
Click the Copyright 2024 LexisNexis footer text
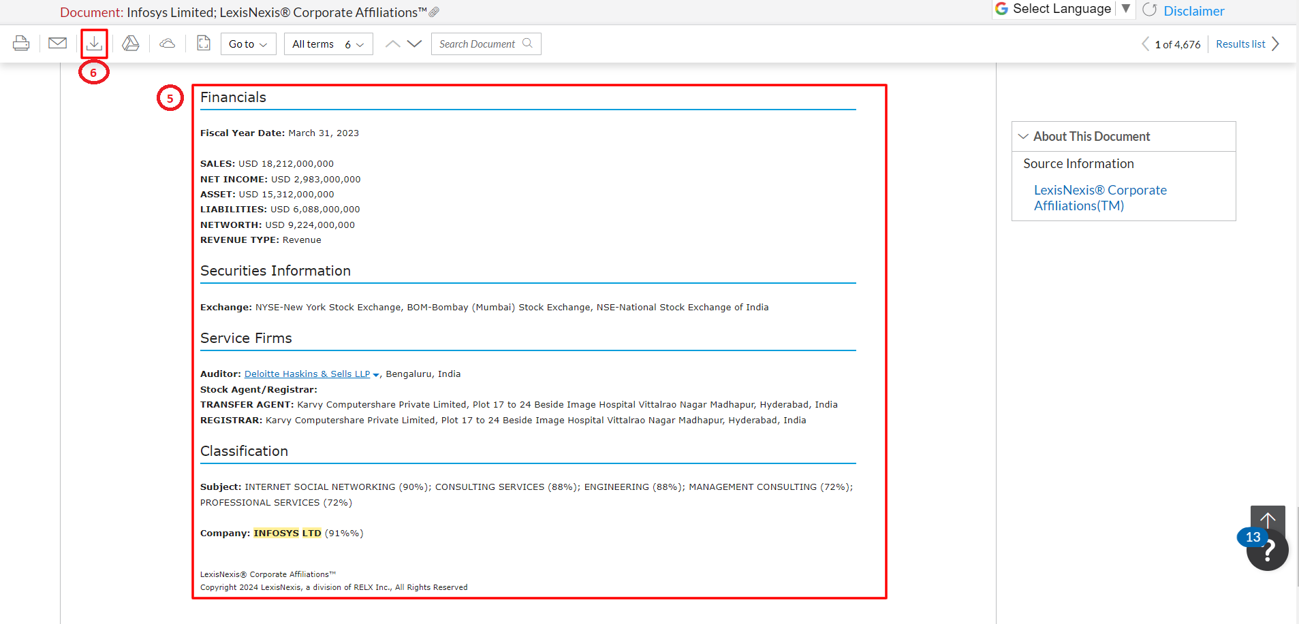[334, 587]
